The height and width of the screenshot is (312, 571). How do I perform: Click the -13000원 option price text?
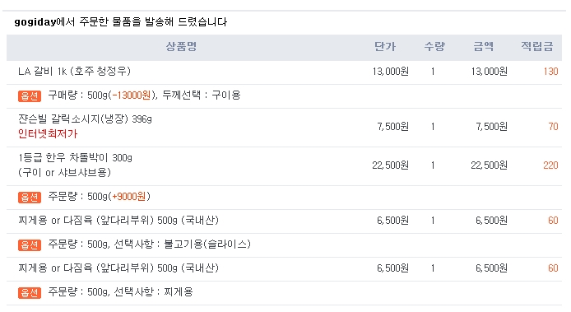(131, 95)
